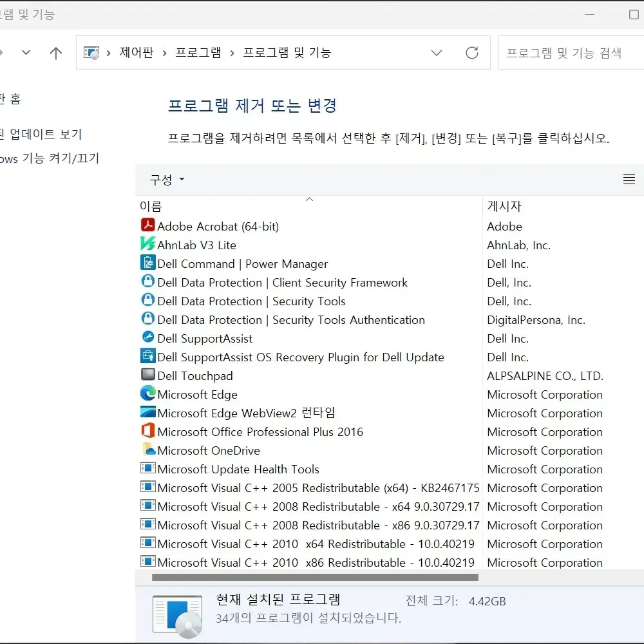Click the 프로그램 breadcrumb
Image resolution: width=644 pixels, height=644 pixels.
(x=198, y=53)
